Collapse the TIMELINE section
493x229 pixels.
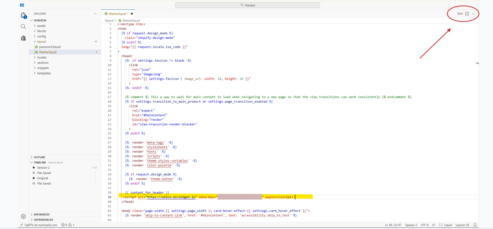click(40, 163)
